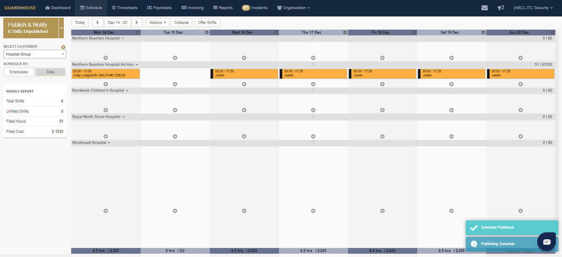The image size is (562, 257).
Task: Open Andy Longworth WELFARE CHECK shift
Action: click(x=106, y=74)
